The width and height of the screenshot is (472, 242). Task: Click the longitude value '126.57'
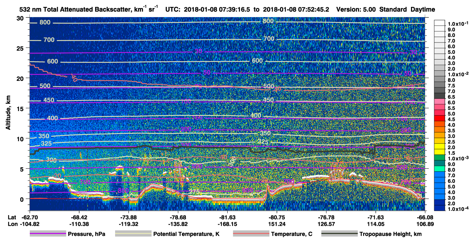click(326, 224)
